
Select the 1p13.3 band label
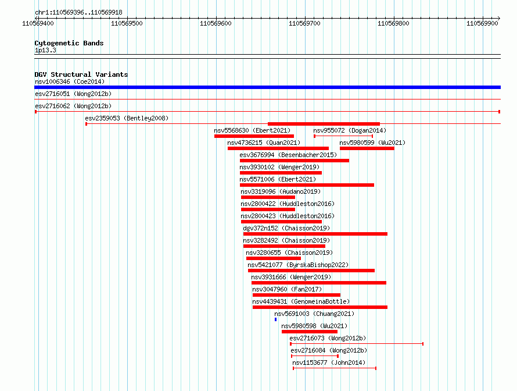coord(45,50)
